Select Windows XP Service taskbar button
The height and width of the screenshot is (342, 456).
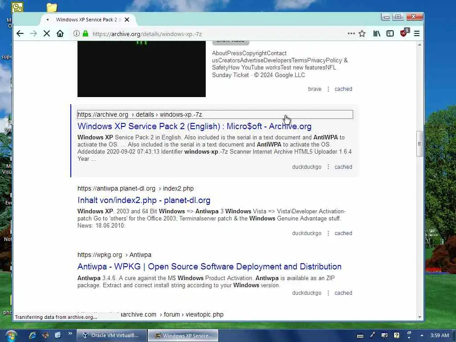coord(183,336)
